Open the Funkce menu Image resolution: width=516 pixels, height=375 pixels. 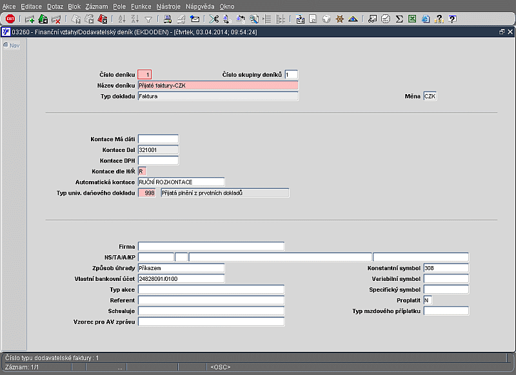click(x=141, y=6)
